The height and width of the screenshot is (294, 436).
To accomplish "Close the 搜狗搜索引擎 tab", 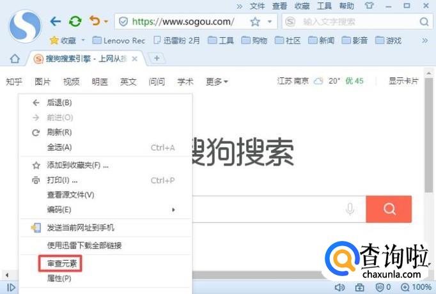I will 135,59.
